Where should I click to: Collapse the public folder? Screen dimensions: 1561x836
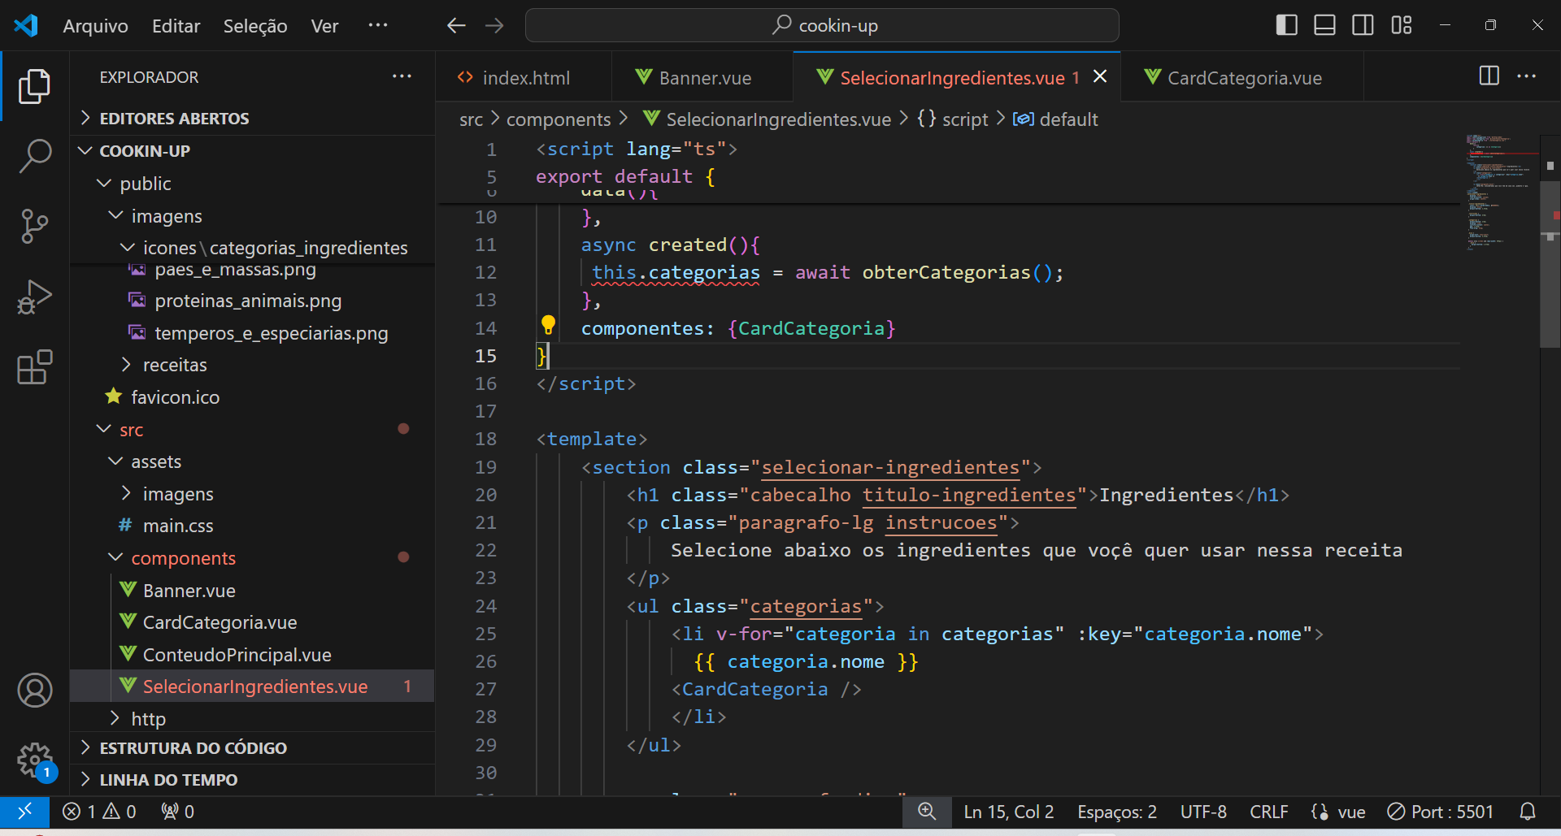click(x=252, y=184)
